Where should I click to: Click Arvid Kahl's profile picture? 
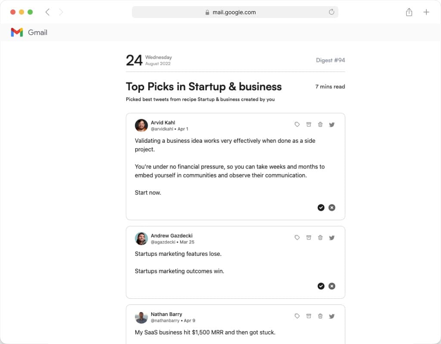pyautogui.click(x=141, y=125)
